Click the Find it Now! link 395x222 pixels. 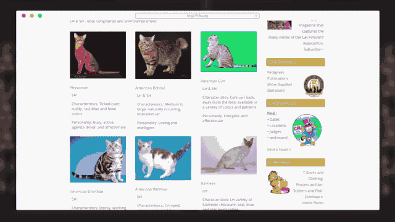[x=279, y=149]
